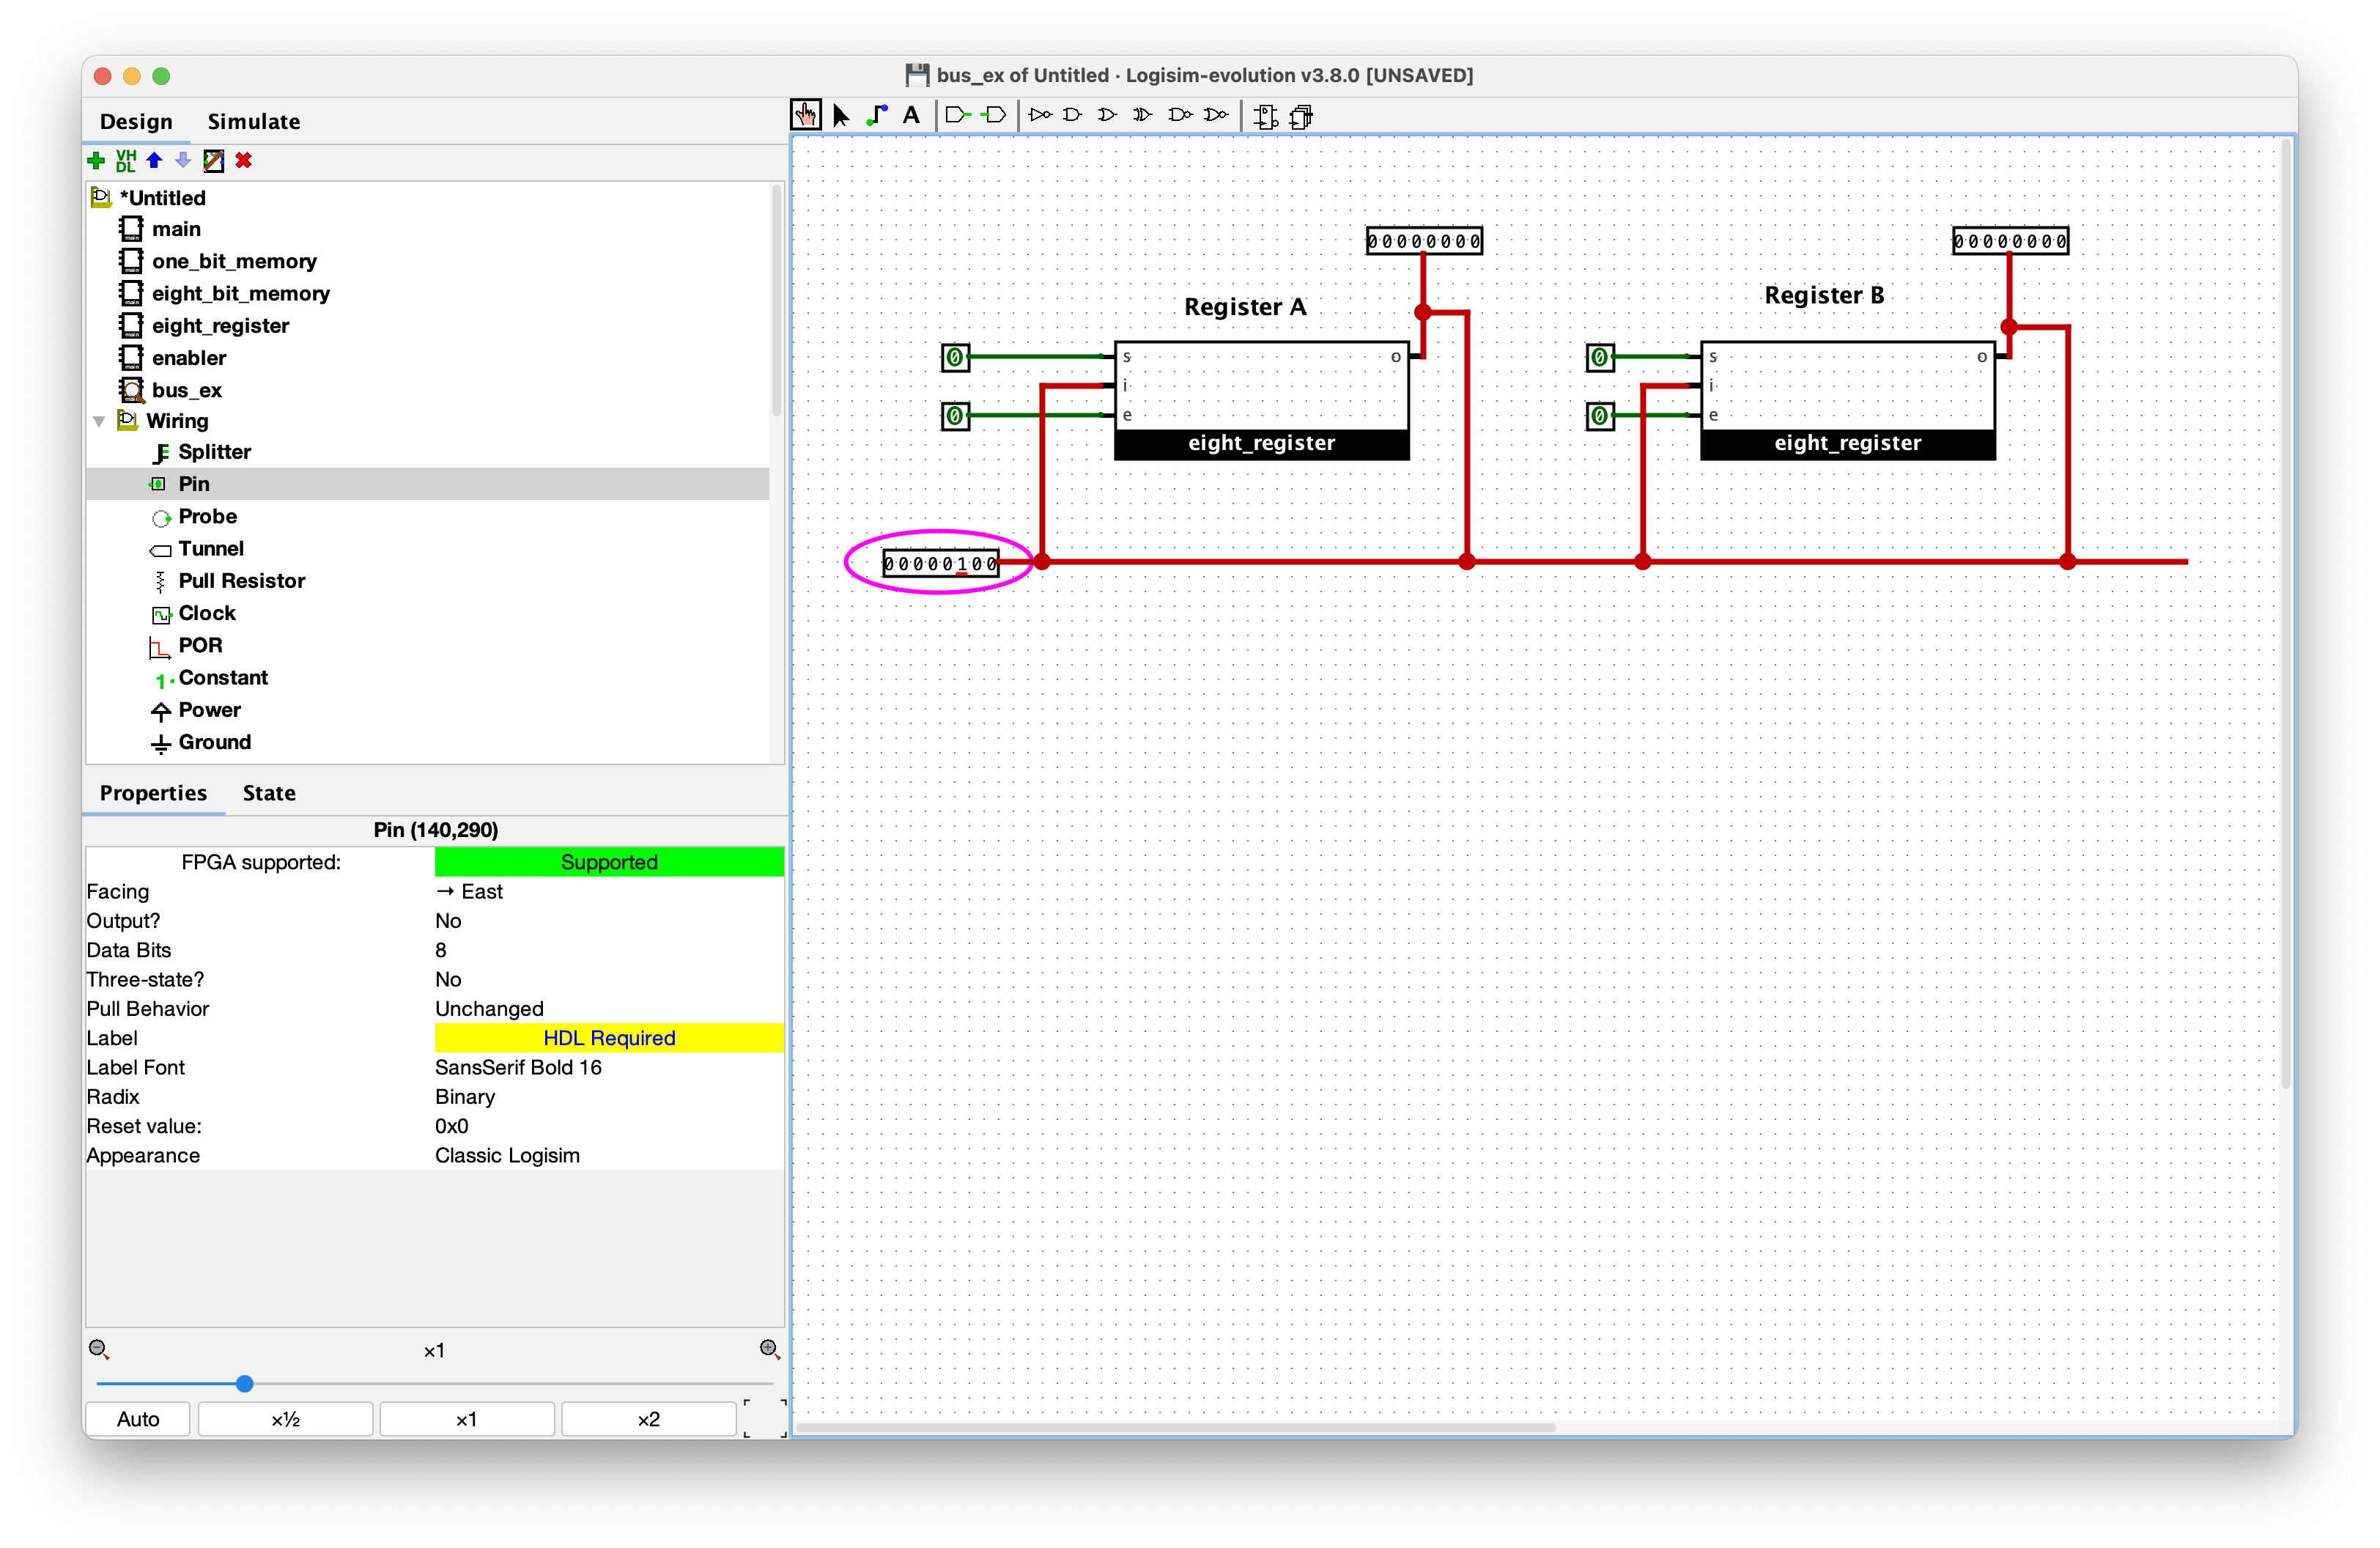The width and height of the screenshot is (2380, 1548).
Task: Choose the OR gate tool
Action: [1107, 115]
